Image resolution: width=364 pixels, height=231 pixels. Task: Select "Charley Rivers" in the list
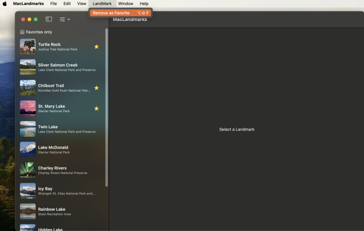(52, 168)
